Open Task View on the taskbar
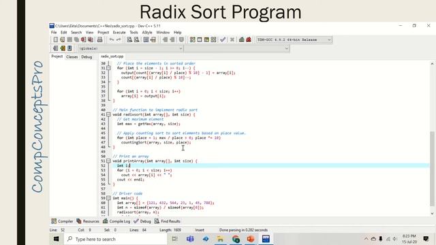The height and width of the screenshot is (245, 436). pyautogui.click(x=174, y=239)
